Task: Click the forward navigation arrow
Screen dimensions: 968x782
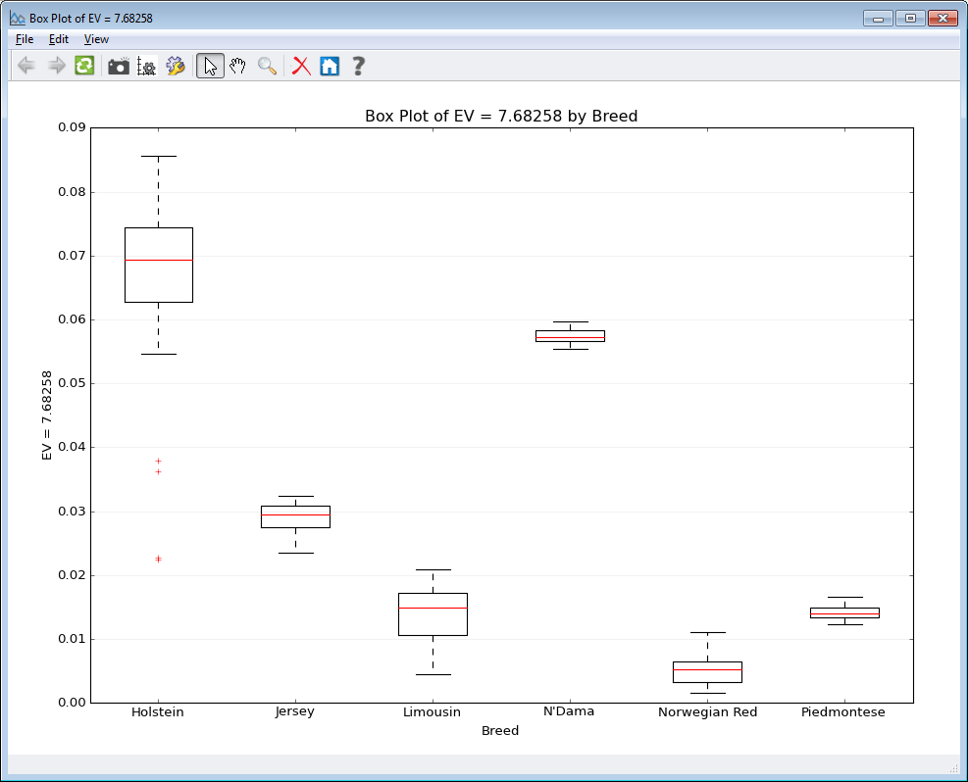Action: (x=55, y=66)
